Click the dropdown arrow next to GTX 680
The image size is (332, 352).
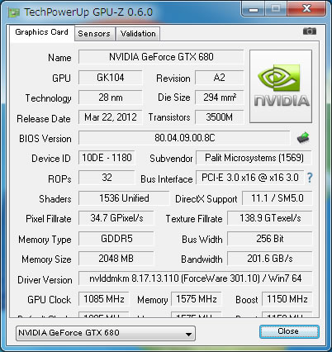coord(188,334)
